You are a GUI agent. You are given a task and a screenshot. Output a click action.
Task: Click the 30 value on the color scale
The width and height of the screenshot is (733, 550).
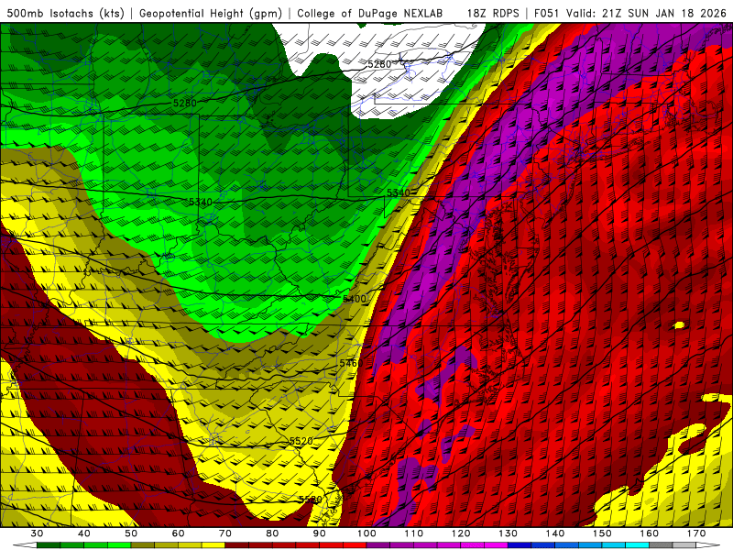click(37, 533)
